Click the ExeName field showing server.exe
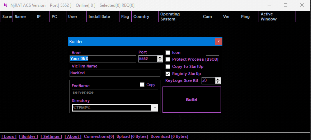The height and width of the screenshot is (140, 311). tap(115, 93)
